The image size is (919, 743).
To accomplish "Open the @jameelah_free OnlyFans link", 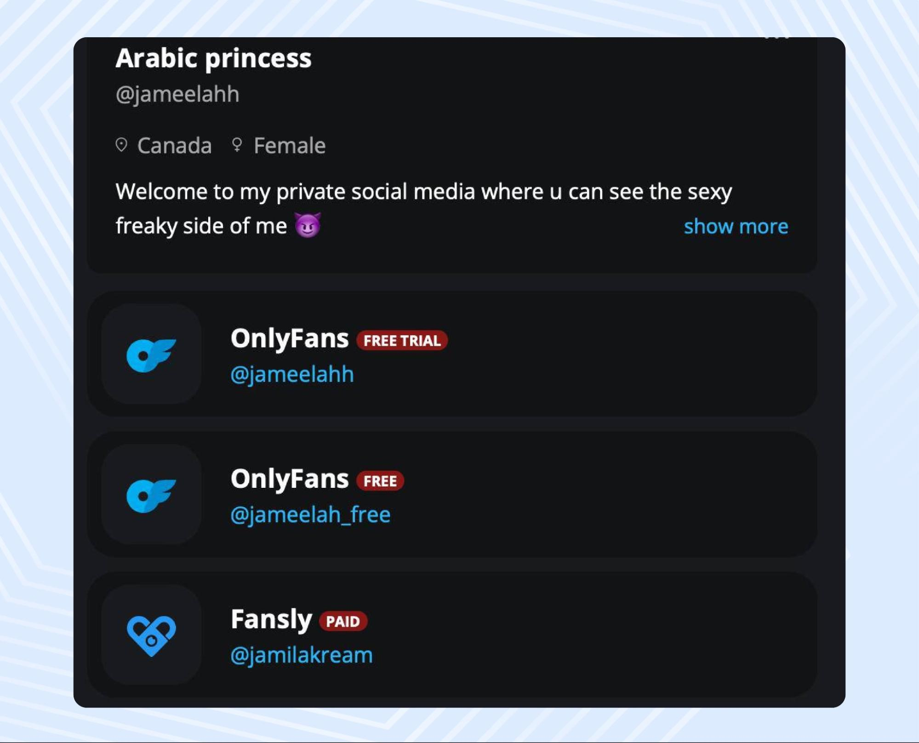I will click(x=311, y=514).
